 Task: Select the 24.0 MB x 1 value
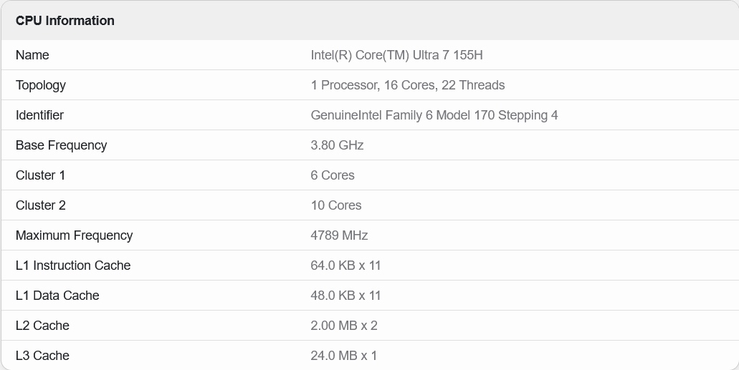(x=343, y=356)
